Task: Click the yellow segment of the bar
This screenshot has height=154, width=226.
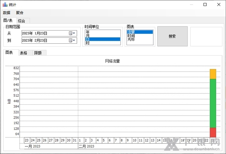Action: pos(213,74)
